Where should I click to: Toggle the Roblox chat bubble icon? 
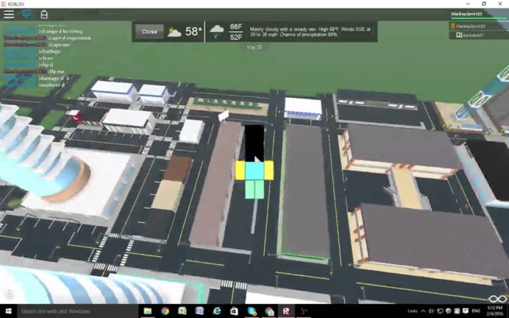click(x=26, y=14)
